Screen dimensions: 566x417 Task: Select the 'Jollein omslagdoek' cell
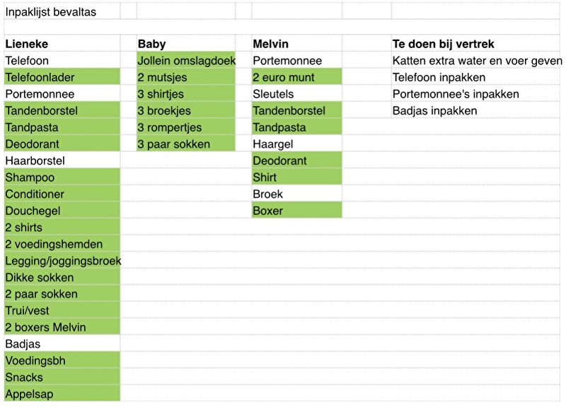pyautogui.click(x=186, y=61)
